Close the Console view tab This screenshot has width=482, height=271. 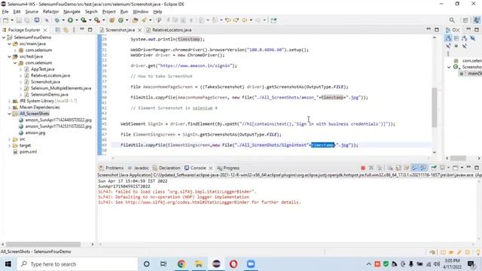(x=211, y=168)
